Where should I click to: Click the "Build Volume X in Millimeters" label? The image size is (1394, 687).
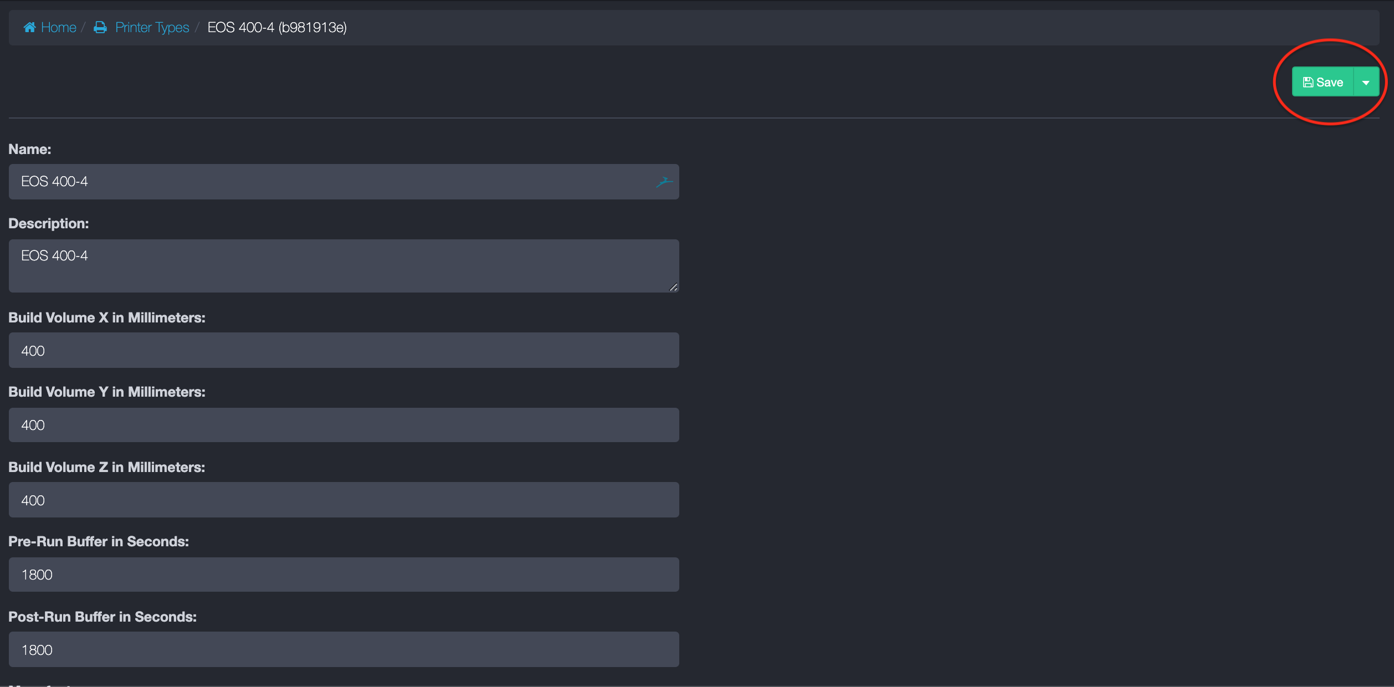pos(107,317)
